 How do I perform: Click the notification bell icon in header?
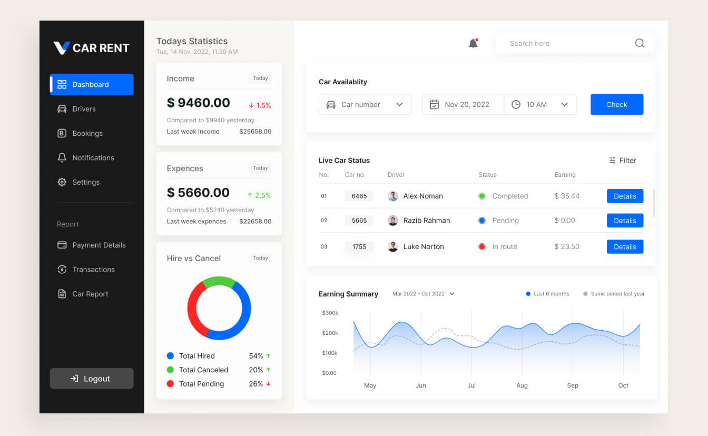(x=473, y=44)
